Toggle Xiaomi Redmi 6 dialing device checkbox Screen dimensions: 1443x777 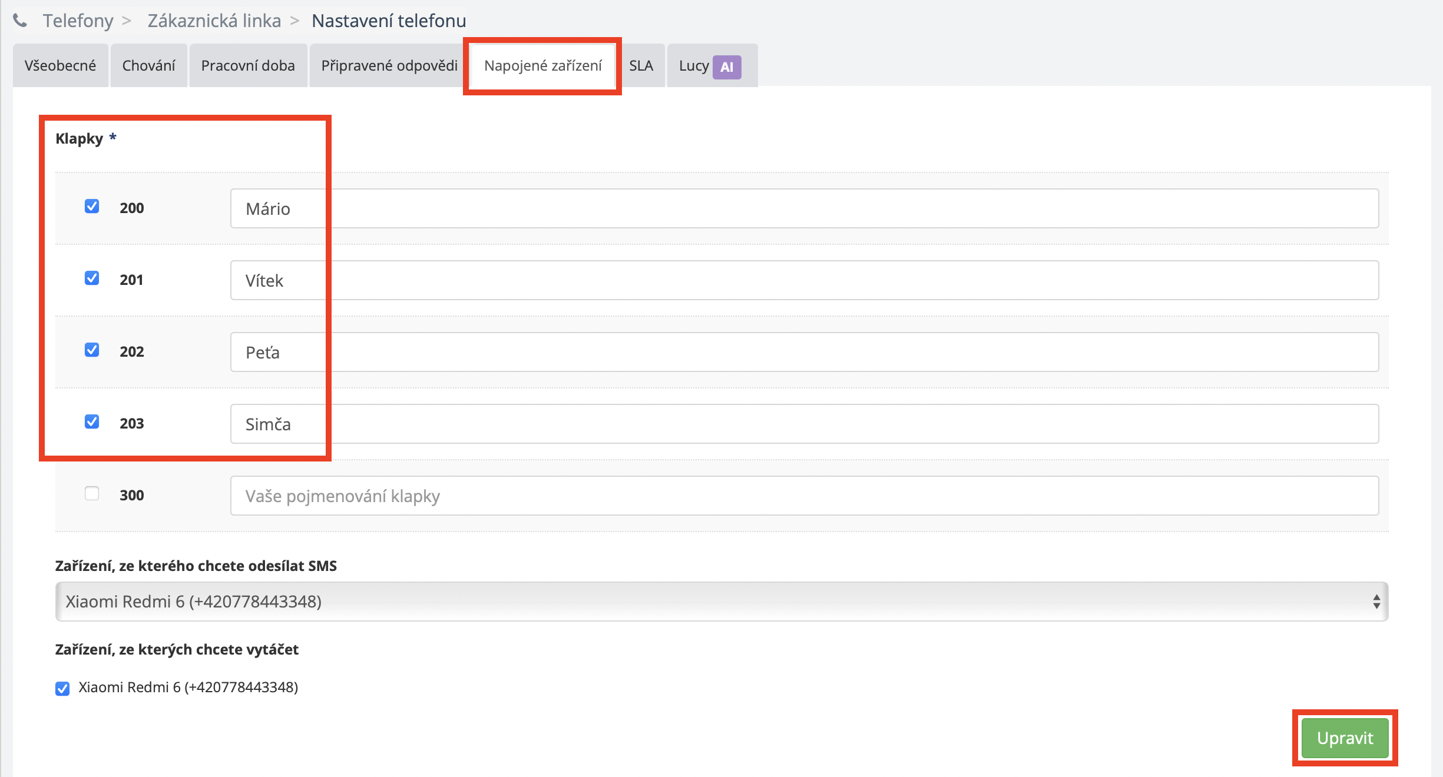point(62,688)
